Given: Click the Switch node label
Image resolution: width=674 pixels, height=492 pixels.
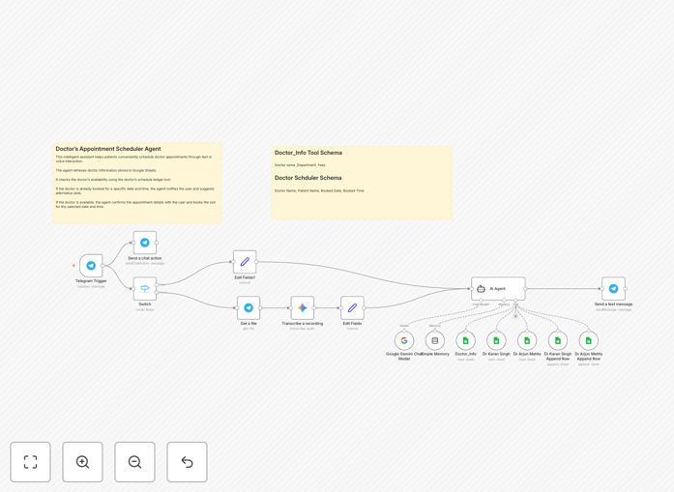Looking at the screenshot, I should (x=145, y=304).
